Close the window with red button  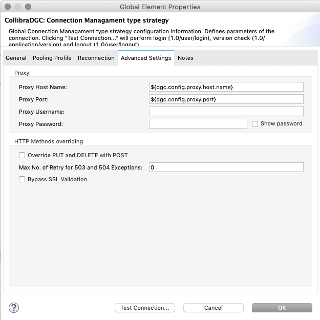click(x=7, y=7)
